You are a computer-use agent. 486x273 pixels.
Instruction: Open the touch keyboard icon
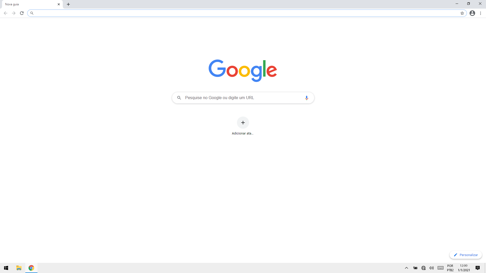pos(440,268)
